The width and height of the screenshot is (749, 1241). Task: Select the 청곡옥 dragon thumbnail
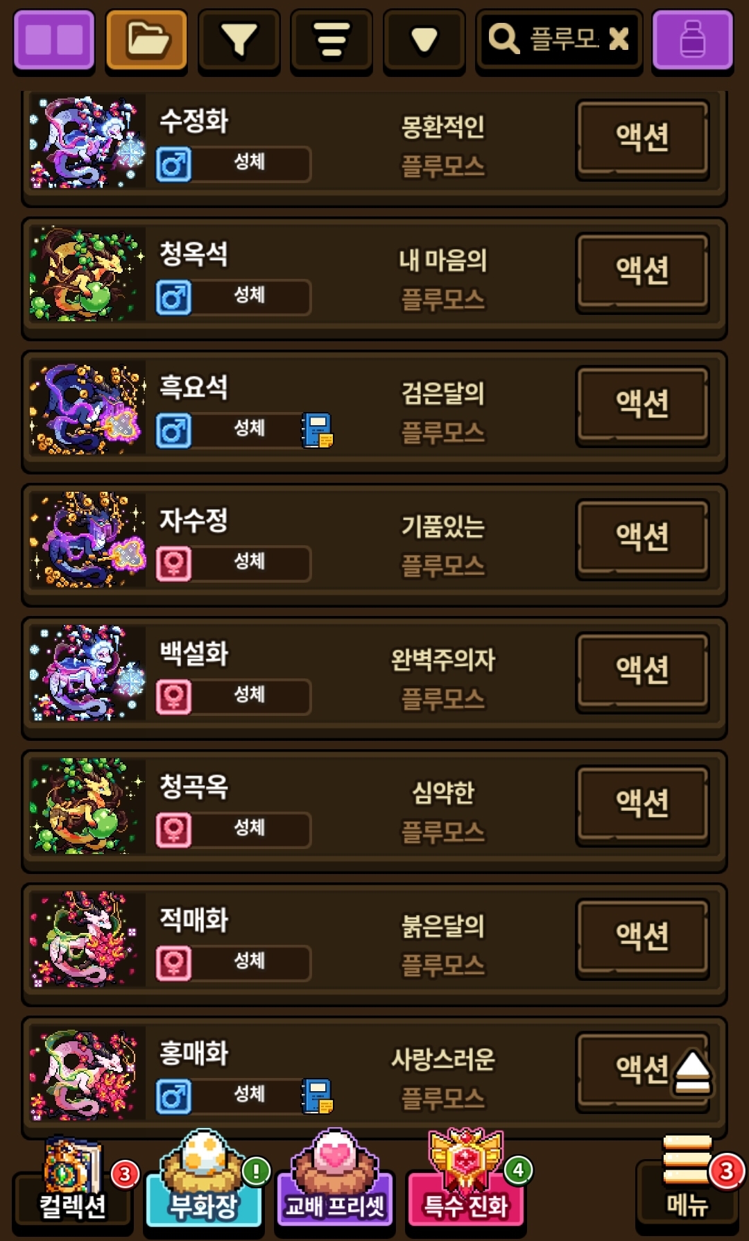87,805
